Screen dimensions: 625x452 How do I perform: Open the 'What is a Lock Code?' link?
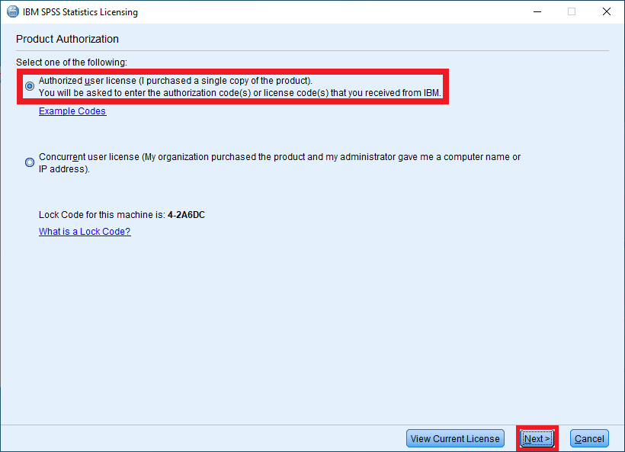85,232
